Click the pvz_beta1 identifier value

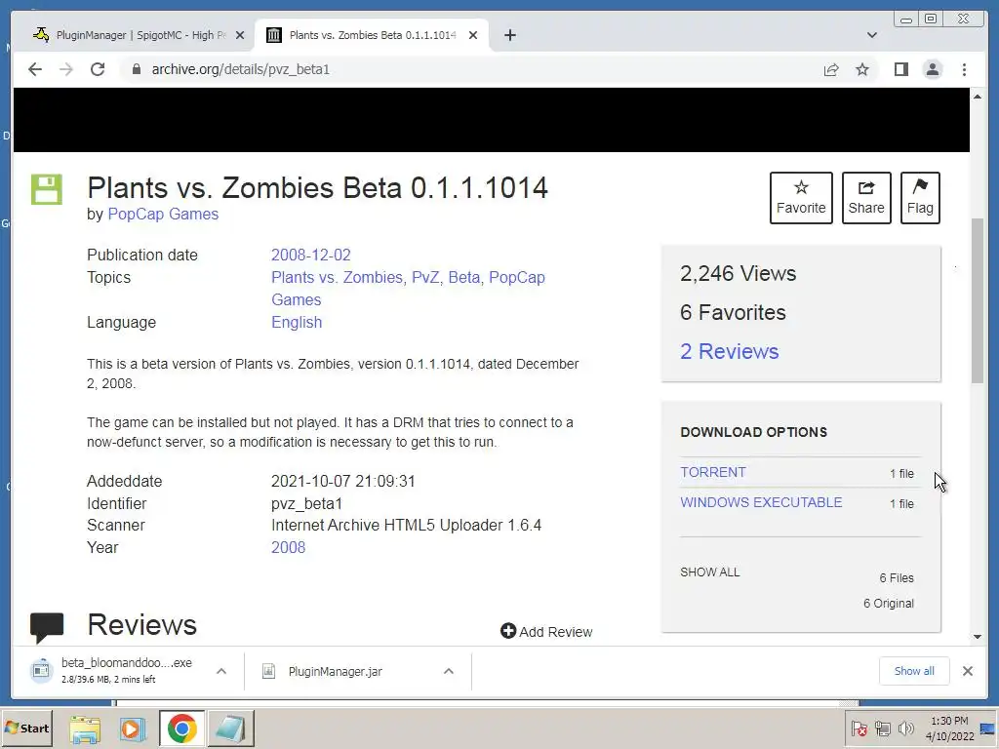306,504
